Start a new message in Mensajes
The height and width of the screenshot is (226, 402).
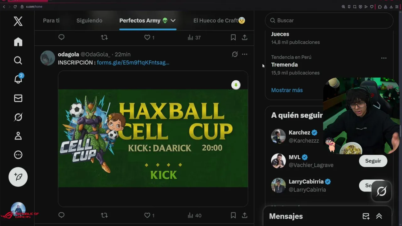tap(366, 216)
